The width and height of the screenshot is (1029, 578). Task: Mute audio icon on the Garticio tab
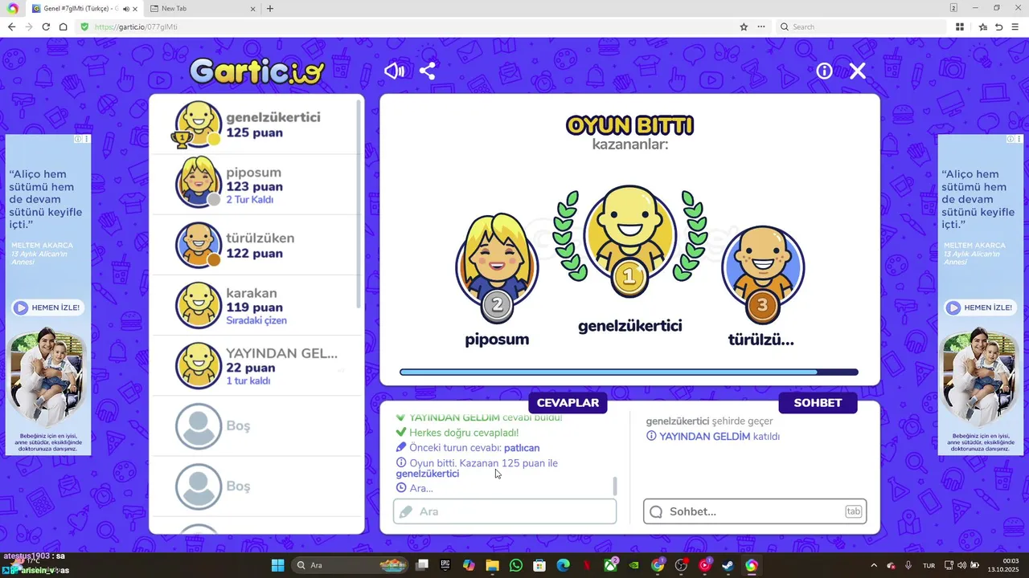point(125,9)
